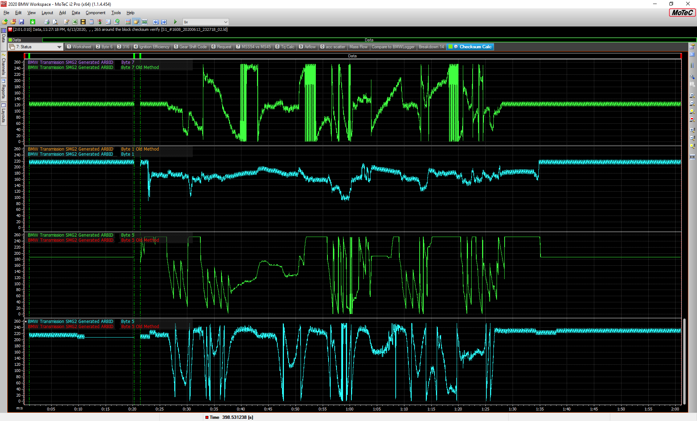
Task: Click the horizontal zoom in magnifier icon
Action: 692,95
